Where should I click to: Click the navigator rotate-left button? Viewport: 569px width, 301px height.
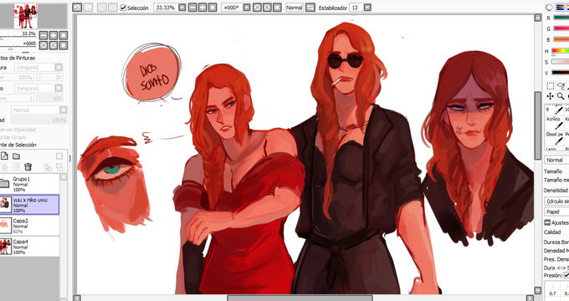tap(44, 45)
